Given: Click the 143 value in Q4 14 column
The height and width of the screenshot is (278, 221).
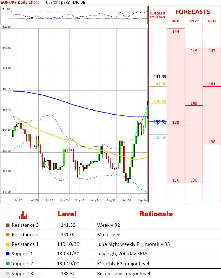Looking at the screenshot, I should pos(194,50).
